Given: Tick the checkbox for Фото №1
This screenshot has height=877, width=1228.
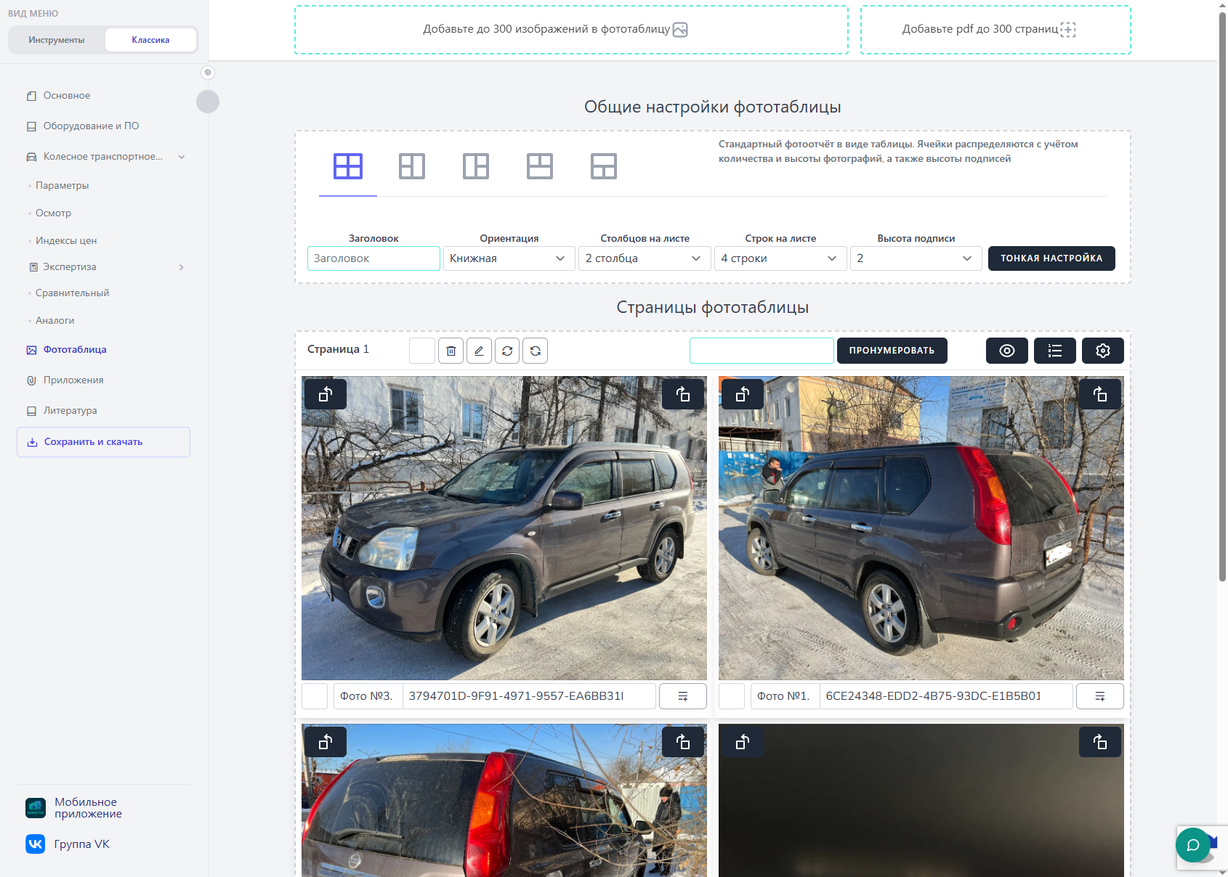Looking at the screenshot, I should [732, 696].
